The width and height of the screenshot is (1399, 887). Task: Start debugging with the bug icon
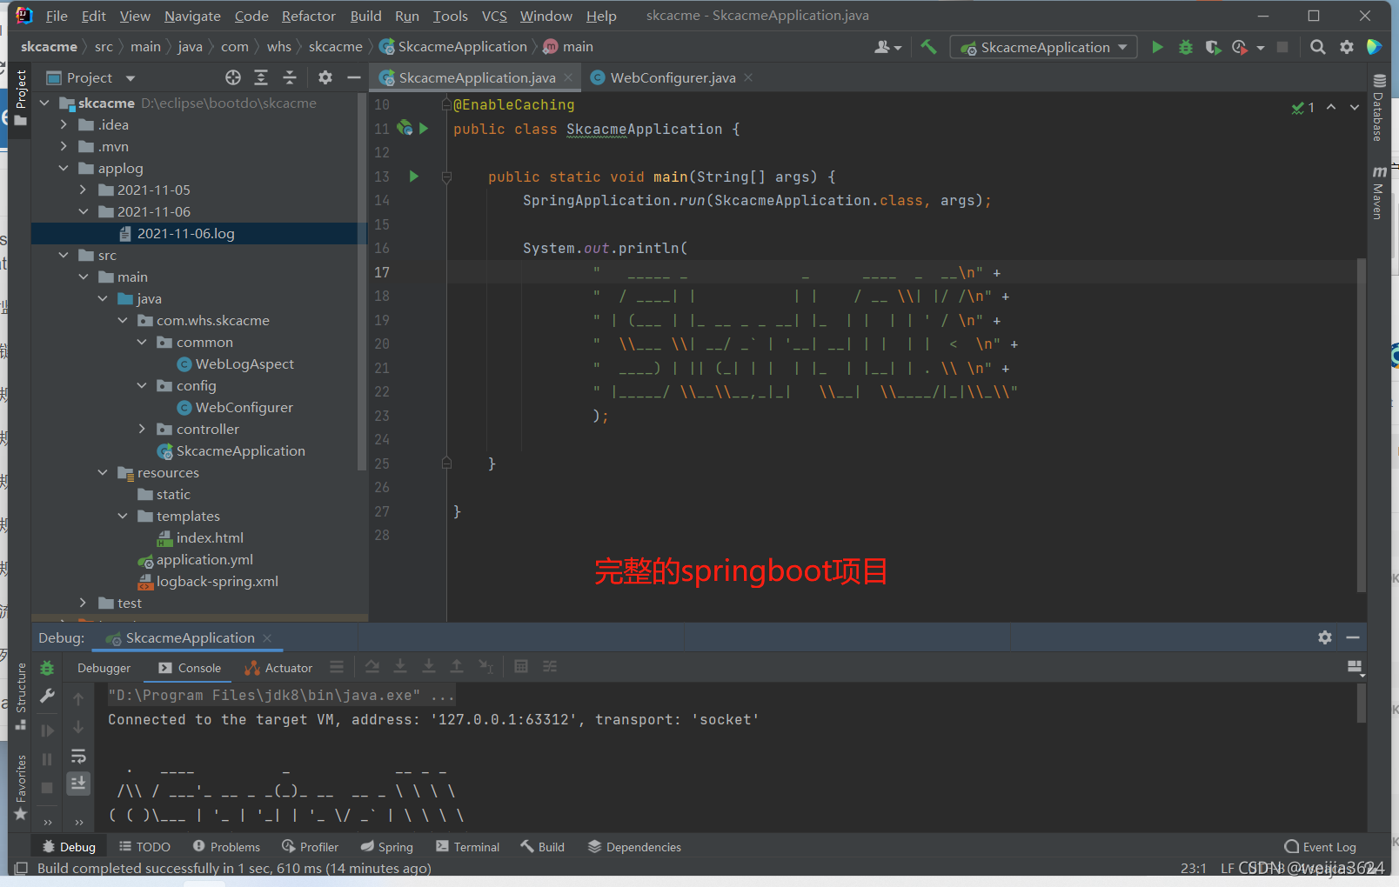point(1185,47)
